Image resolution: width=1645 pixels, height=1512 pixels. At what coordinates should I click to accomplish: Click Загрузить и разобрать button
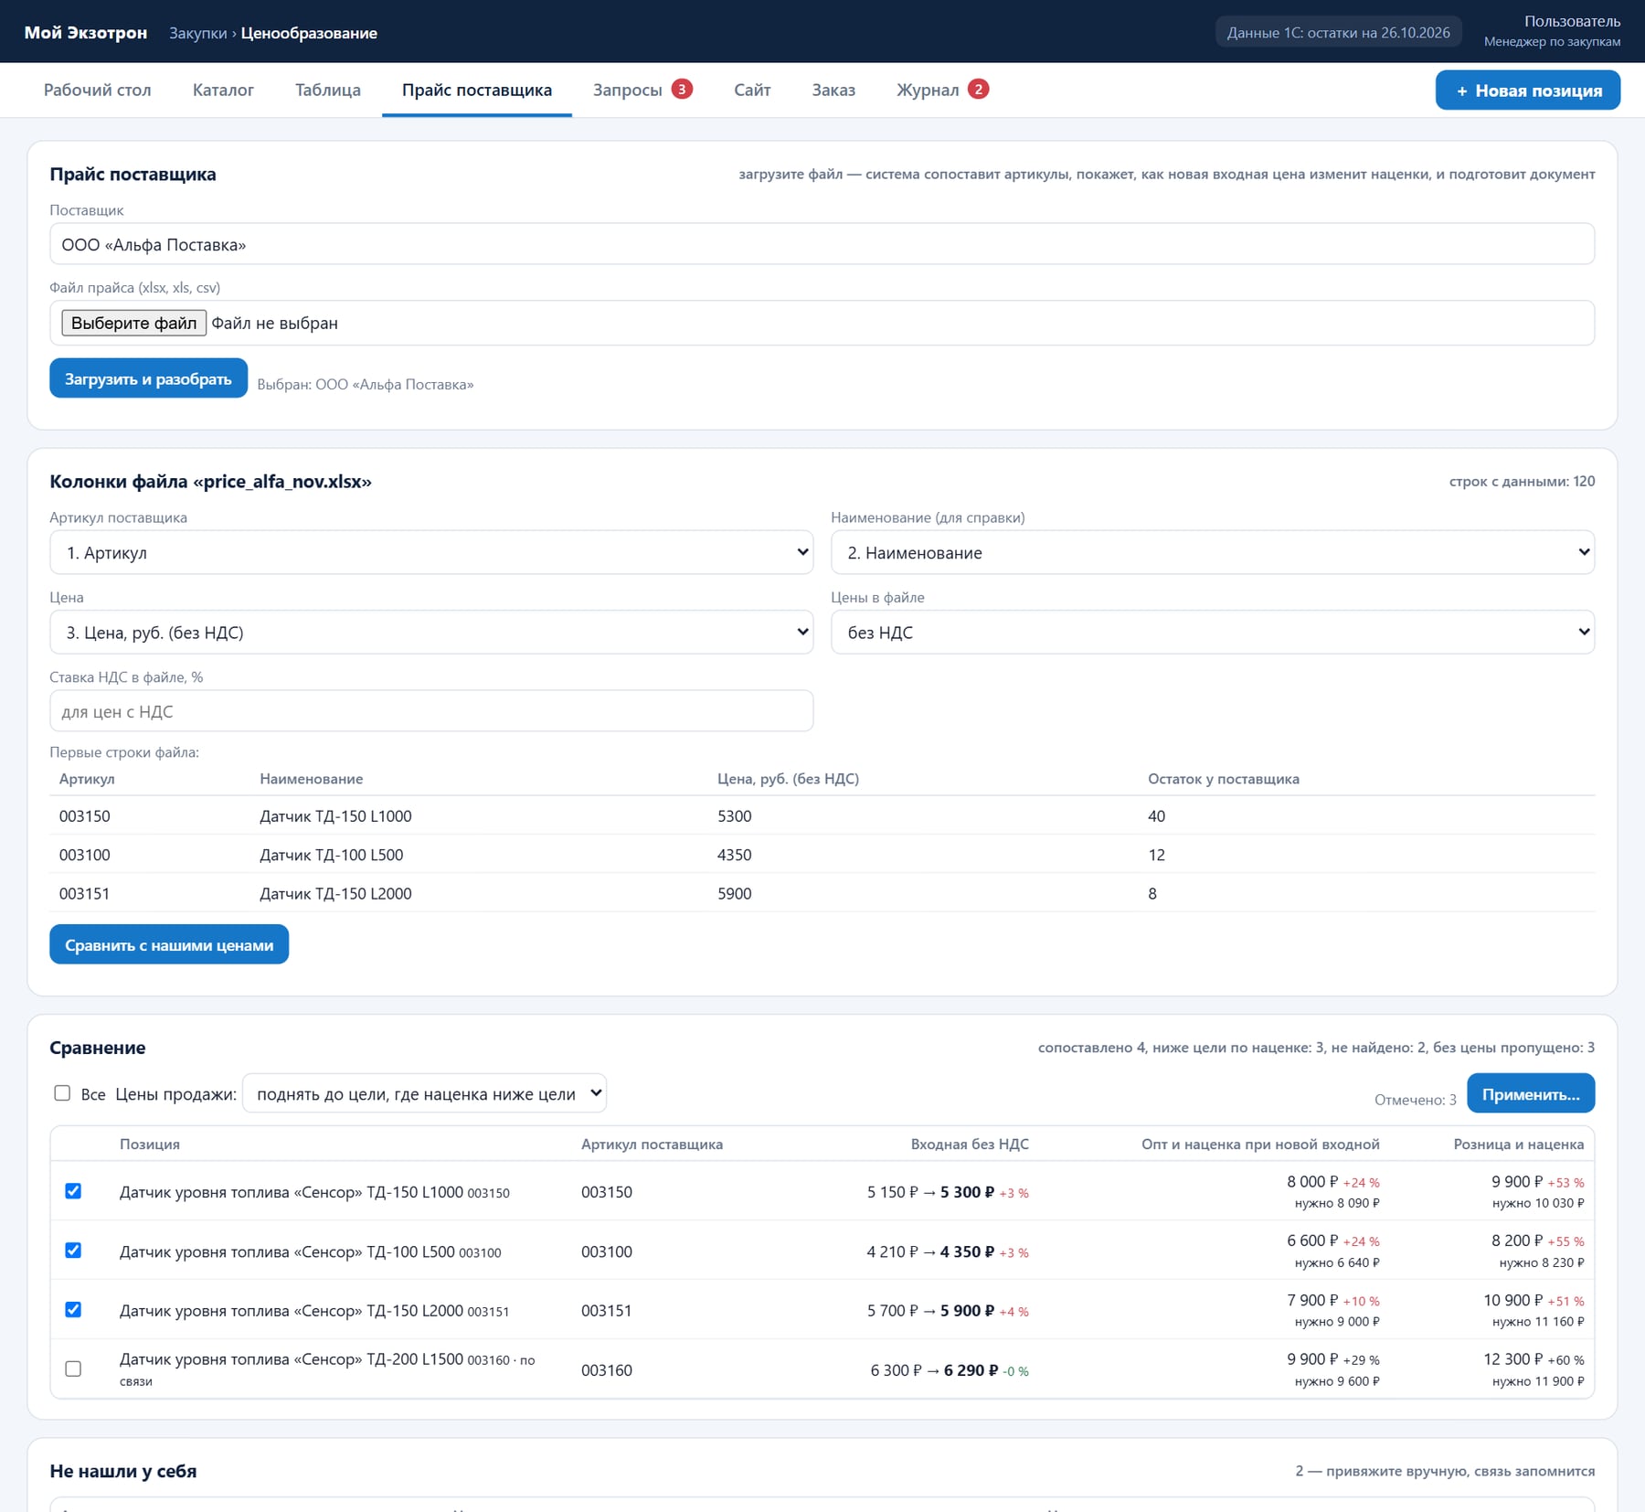coord(148,378)
